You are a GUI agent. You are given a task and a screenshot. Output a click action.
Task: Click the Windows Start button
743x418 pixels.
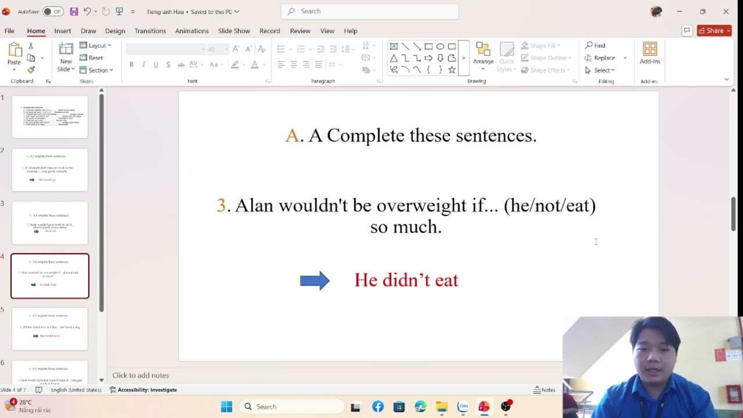[226, 407]
